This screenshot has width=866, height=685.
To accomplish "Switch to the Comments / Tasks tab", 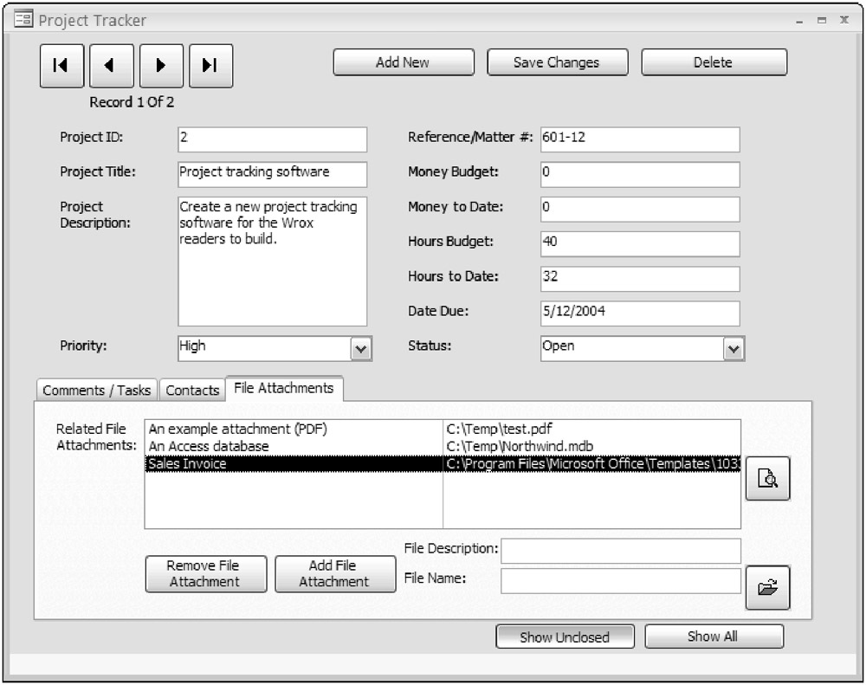I will (x=96, y=391).
